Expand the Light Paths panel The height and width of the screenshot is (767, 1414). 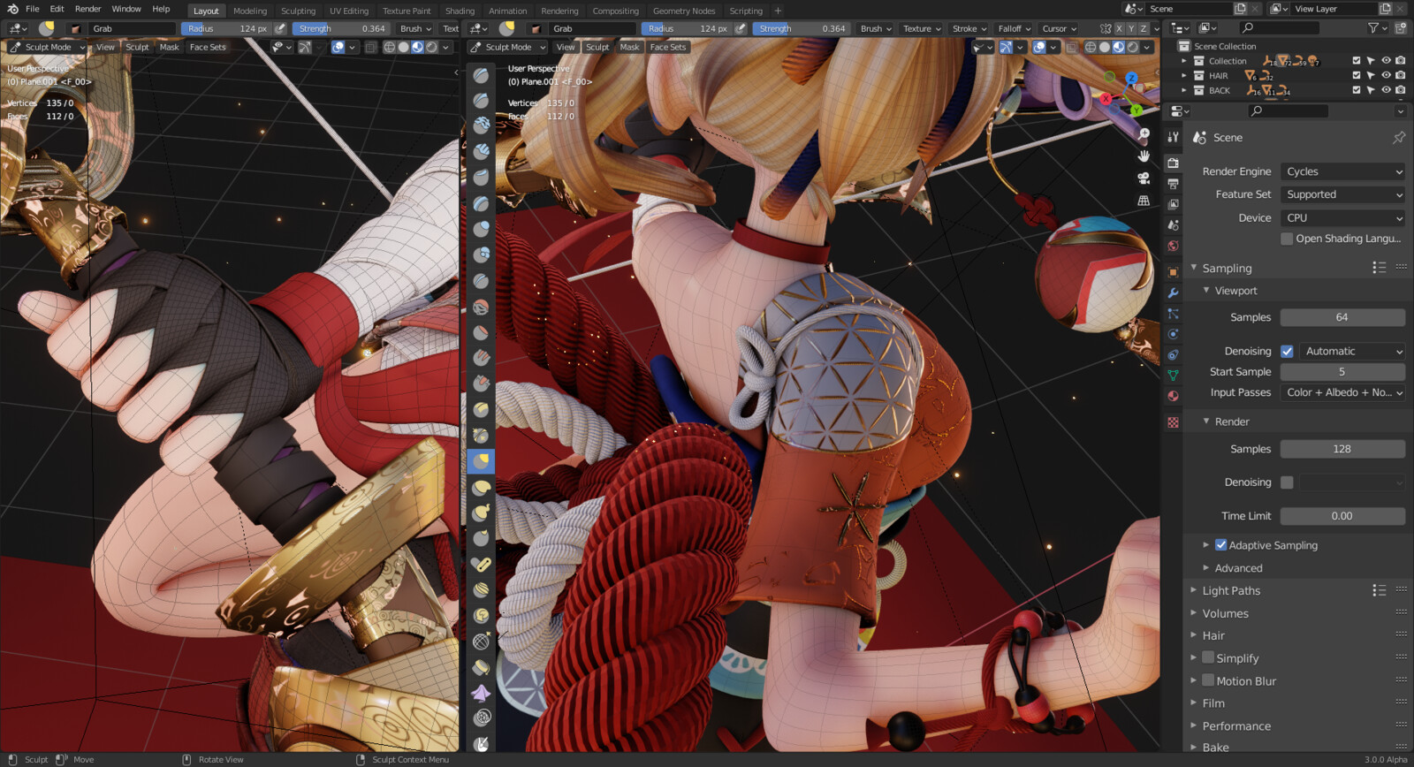1230,590
